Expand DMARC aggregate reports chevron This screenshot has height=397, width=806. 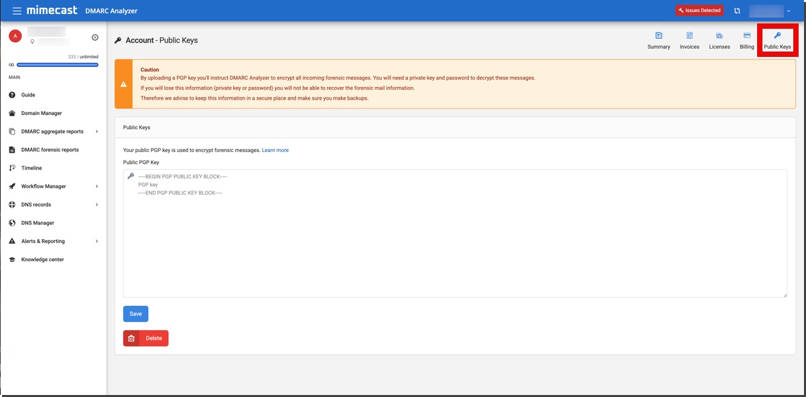97,132
